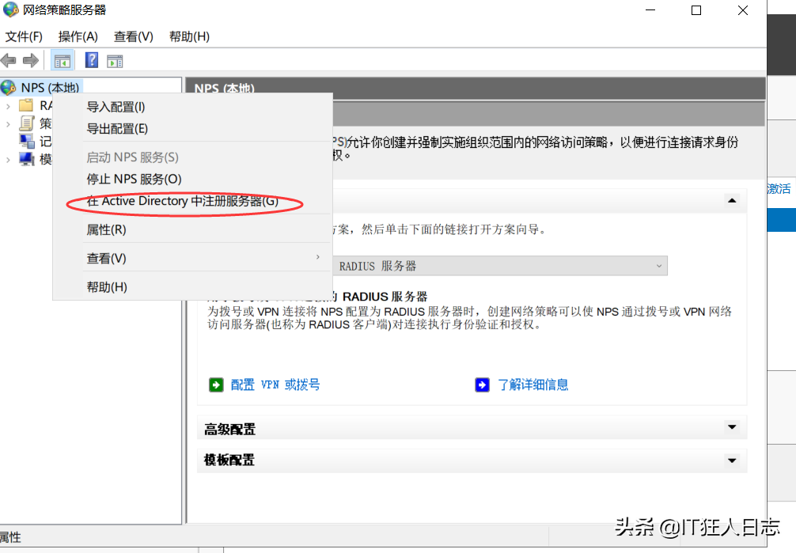This screenshot has width=796, height=553.
Task: Close the 网络策略服务器 window
Action: click(x=743, y=10)
